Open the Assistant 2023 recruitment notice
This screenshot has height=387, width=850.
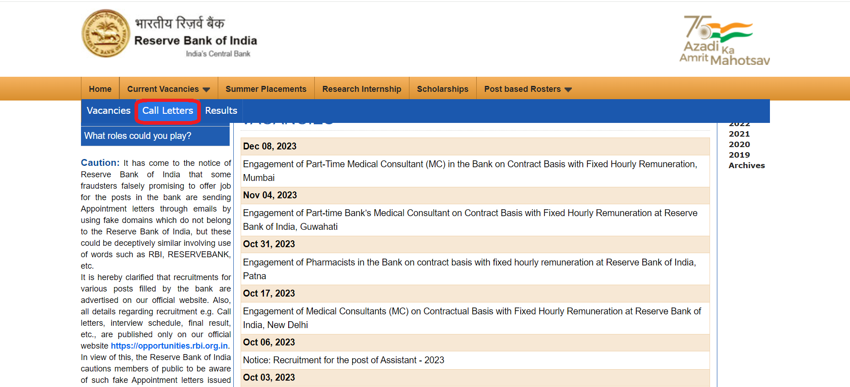(x=343, y=360)
